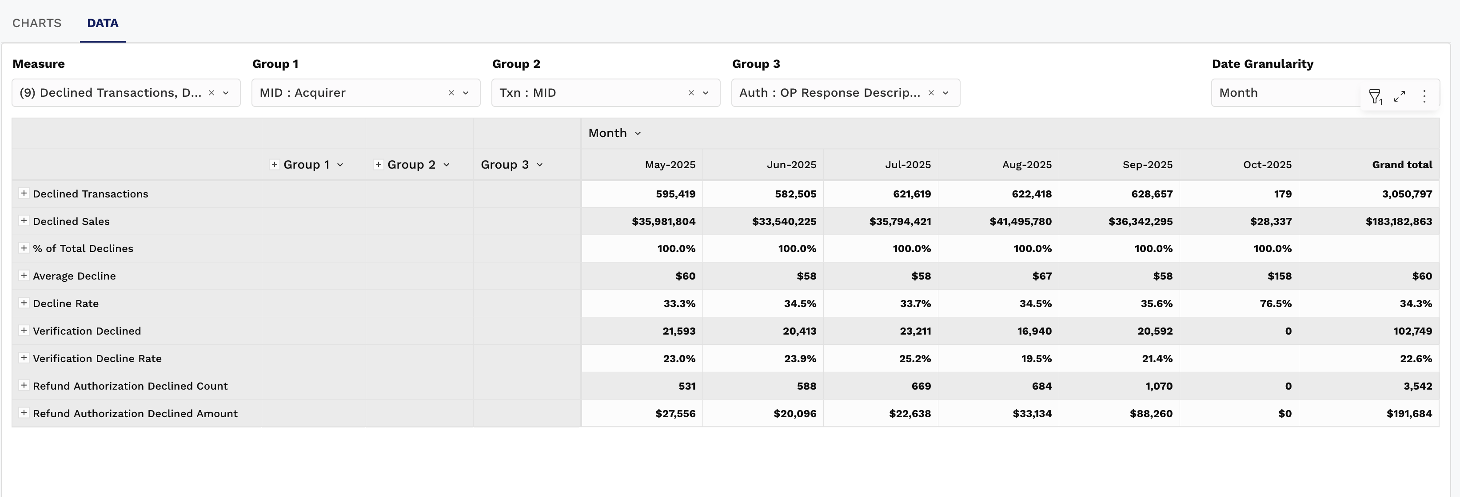The width and height of the screenshot is (1460, 497).
Task: Expand the Declined Transactions row
Action: click(24, 193)
